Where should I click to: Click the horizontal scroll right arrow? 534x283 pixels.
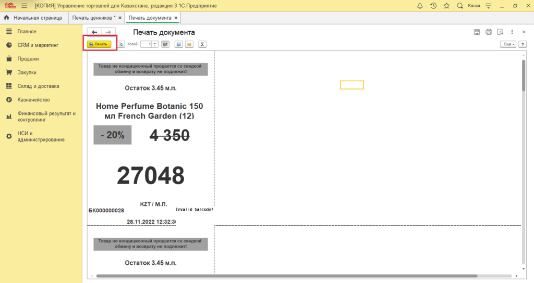pyautogui.click(x=517, y=276)
